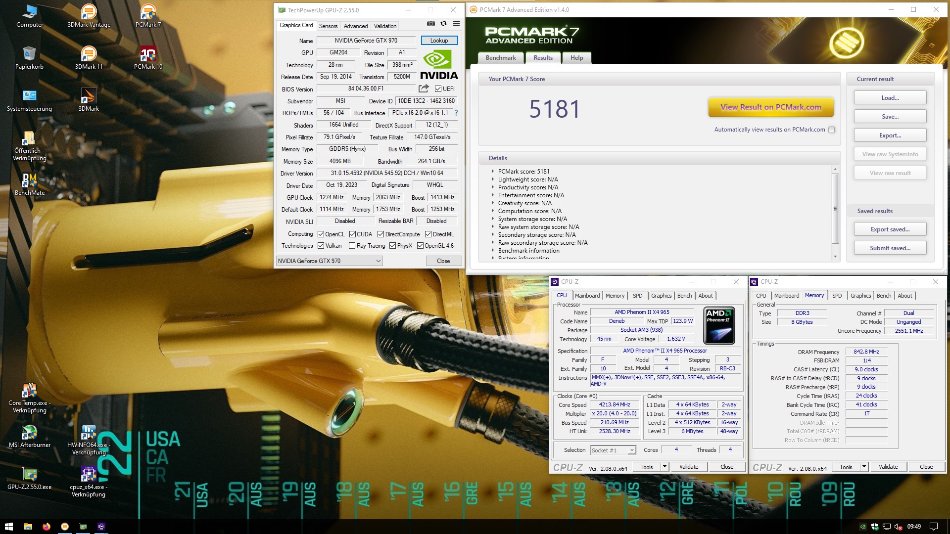Click Lookup button in GPU-Z
Screen dimensions: 950x534
(439, 41)
